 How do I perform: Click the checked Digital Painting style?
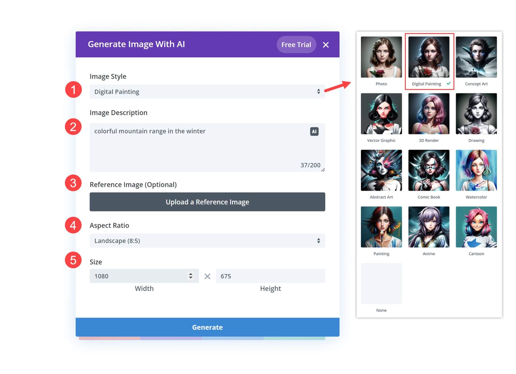(429, 57)
